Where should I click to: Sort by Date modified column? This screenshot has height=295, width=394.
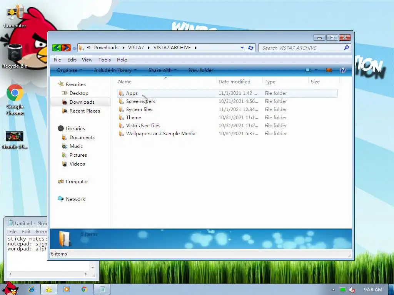239,81
